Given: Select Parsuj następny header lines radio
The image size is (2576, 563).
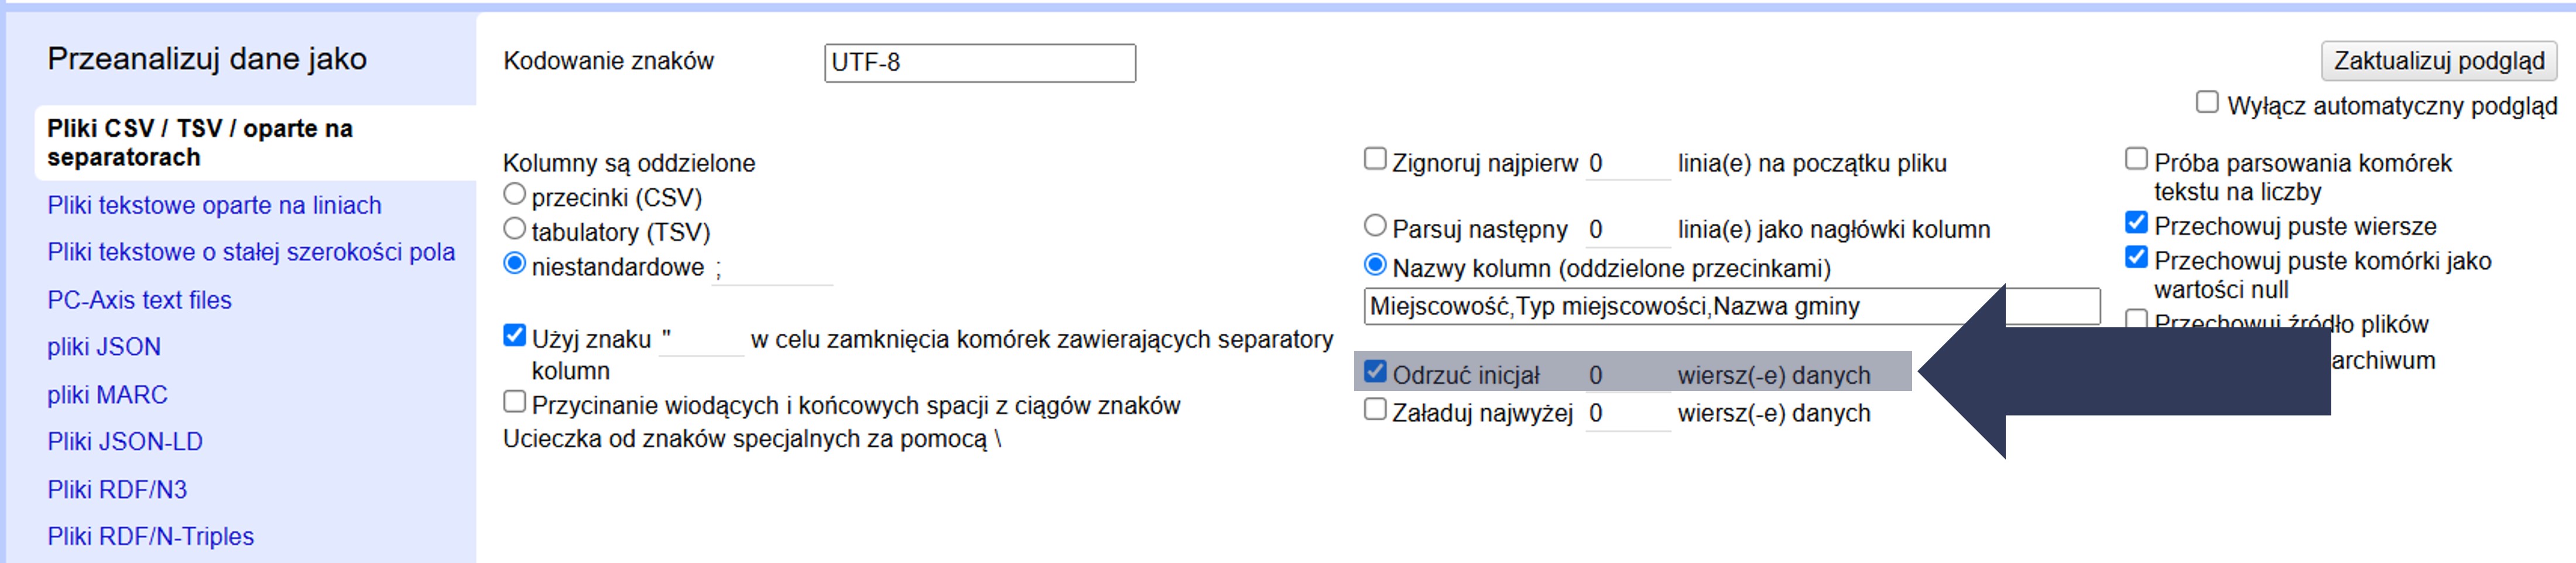Looking at the screenshot, I should (1375, 227).
